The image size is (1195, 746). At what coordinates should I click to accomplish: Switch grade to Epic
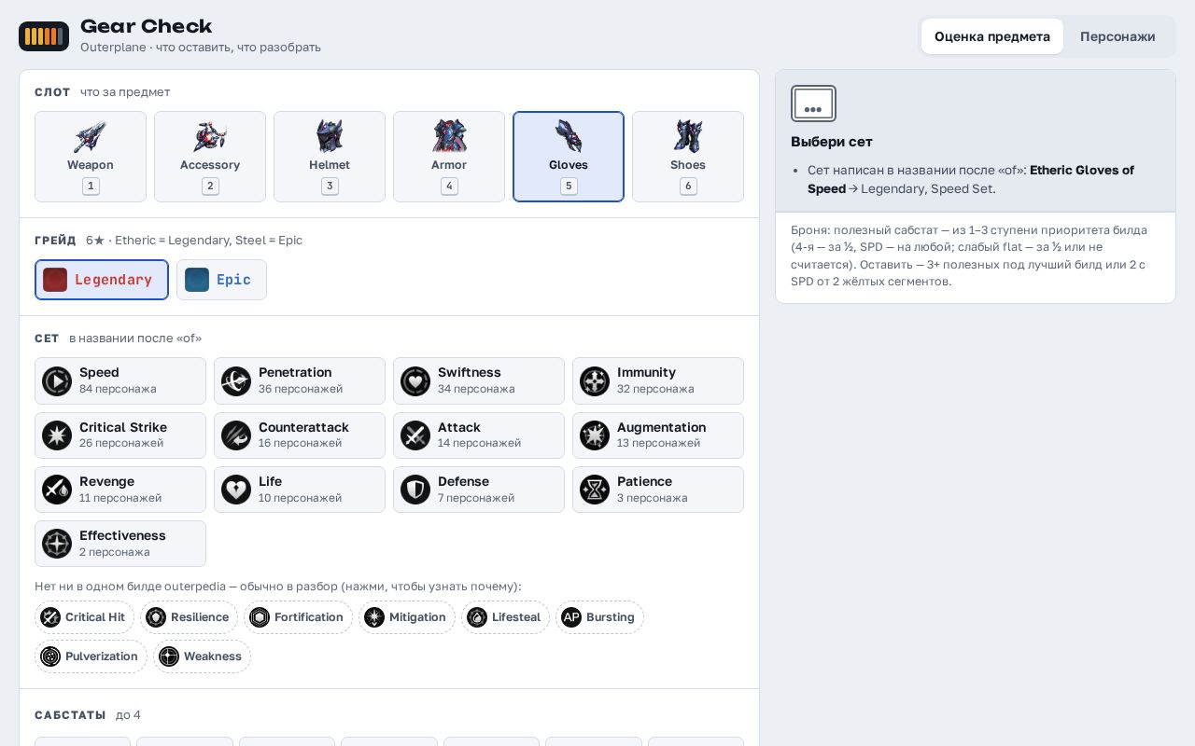click(x=221, y=280)
